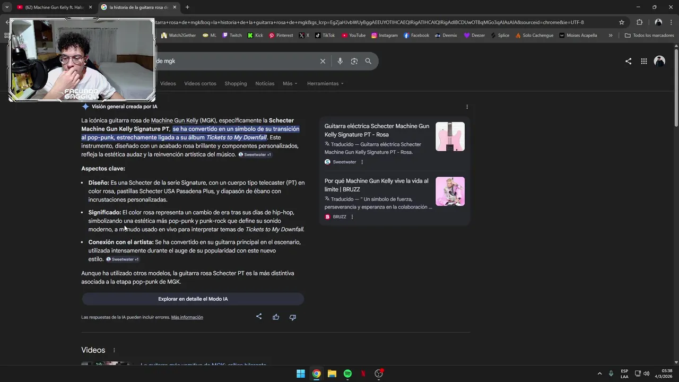Open the Facebook bookmark
This screenshot has width=679, height=382.
[x=416, y=35]
